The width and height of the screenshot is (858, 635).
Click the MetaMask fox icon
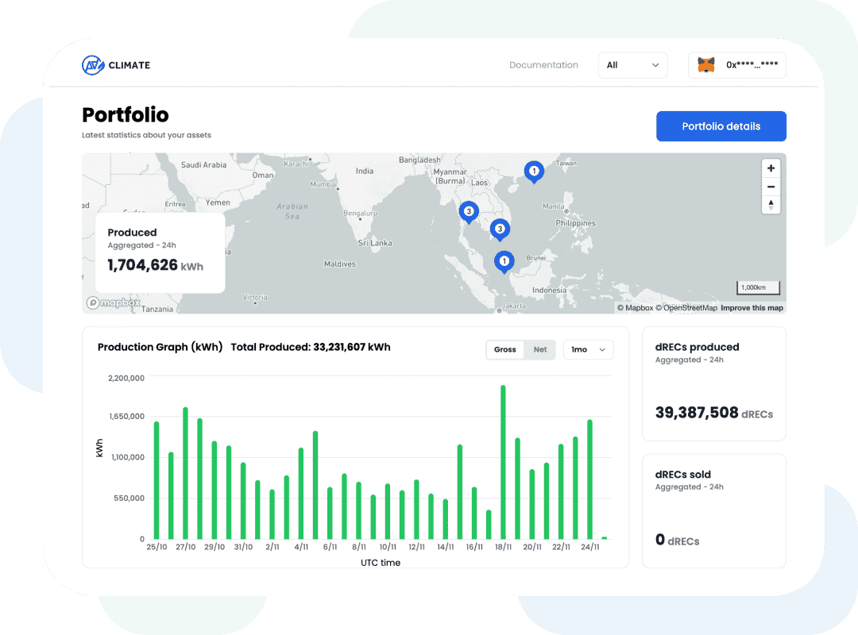705,64
